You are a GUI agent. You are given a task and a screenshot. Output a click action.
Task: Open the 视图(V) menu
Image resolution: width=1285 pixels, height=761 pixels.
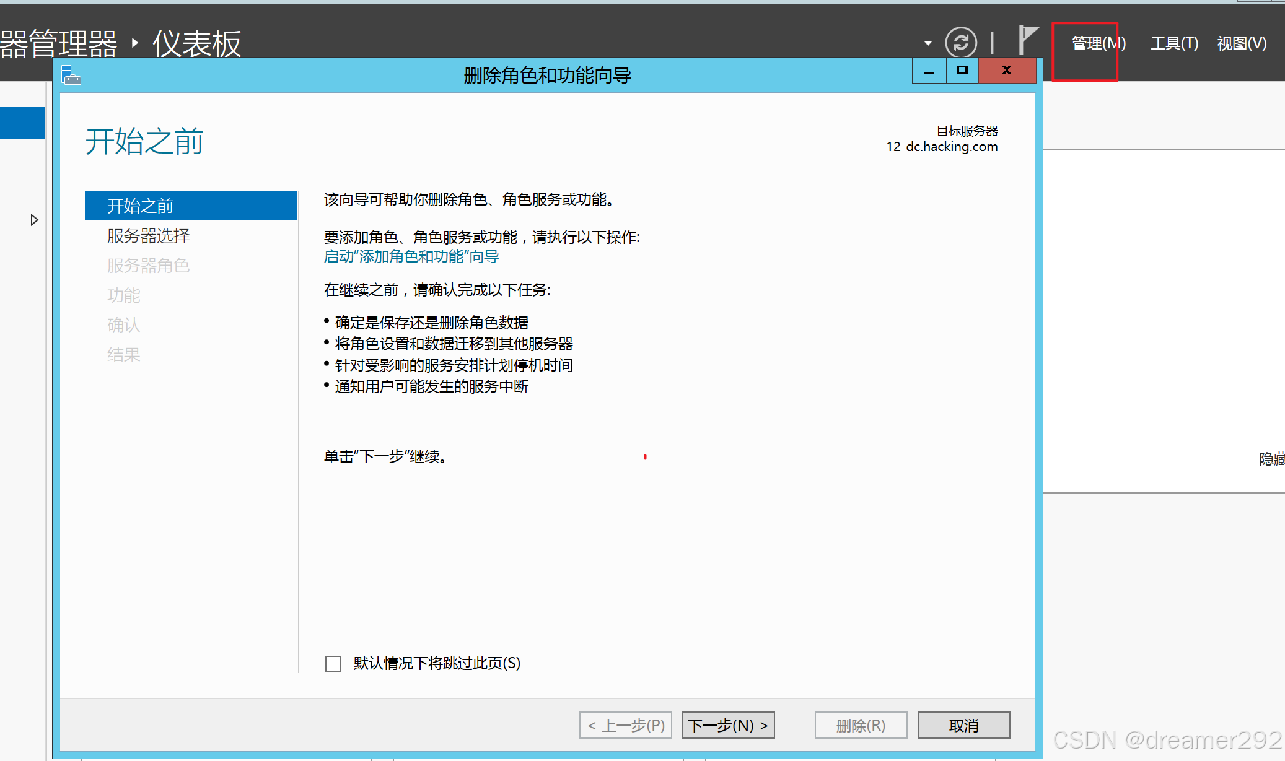tap(1242, 43)
